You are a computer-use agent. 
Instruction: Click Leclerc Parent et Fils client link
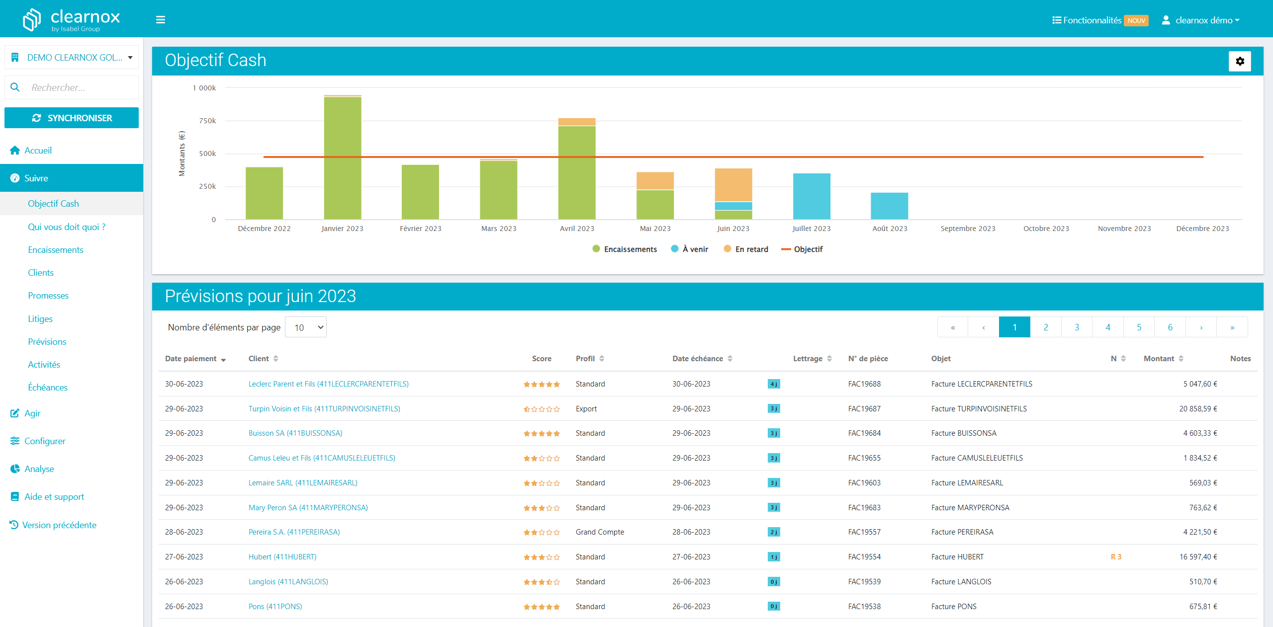[x=328, y=383]
